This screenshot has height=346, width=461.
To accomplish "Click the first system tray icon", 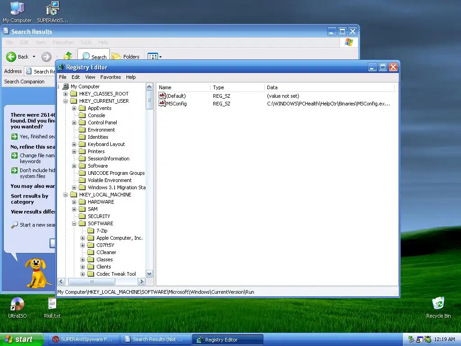I will [x=411, y=339].
